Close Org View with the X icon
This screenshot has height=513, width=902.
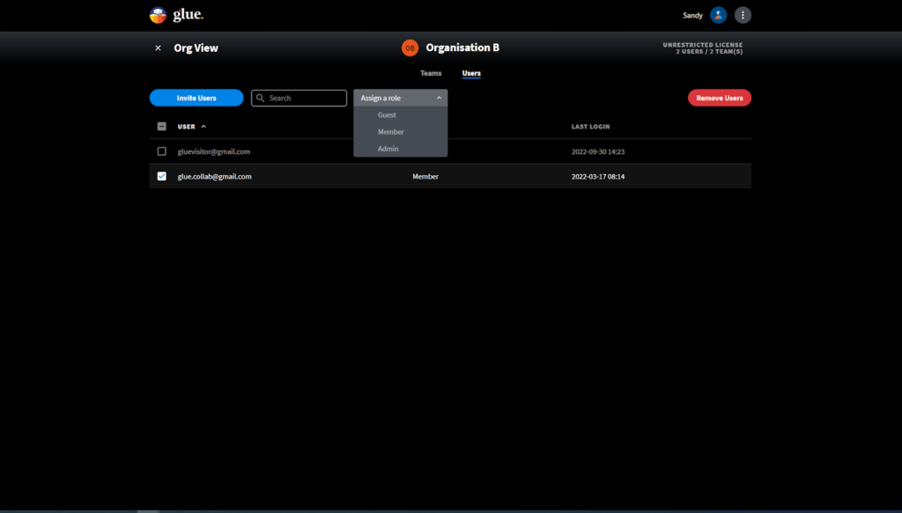pos(159,48)
